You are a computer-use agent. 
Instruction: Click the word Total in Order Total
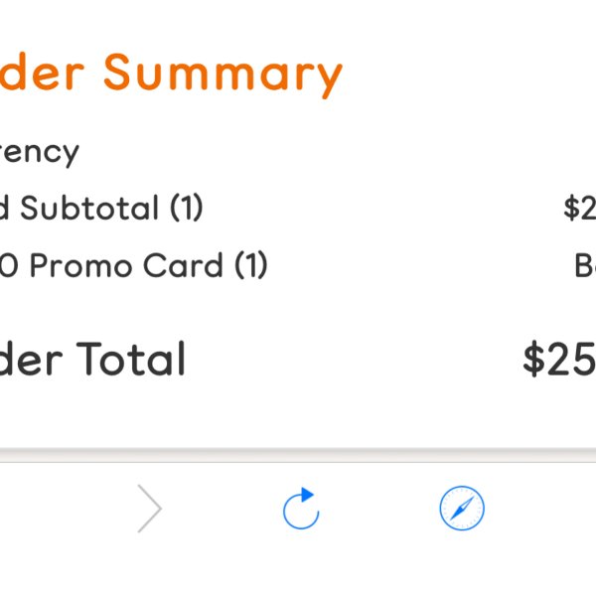131,359
